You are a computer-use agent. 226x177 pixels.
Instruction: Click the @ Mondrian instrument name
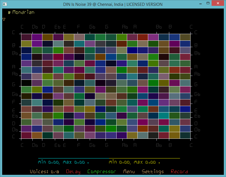(21, 12)
